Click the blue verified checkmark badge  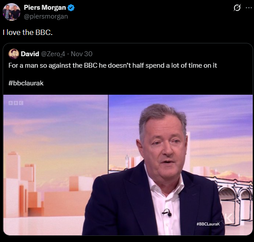[x=71, y=8]
